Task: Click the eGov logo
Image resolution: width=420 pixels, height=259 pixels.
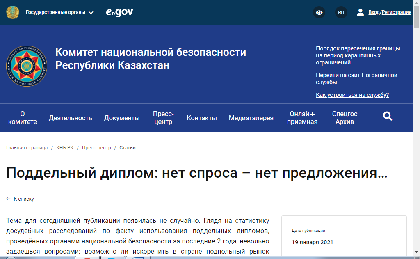Action: (x=119, y=12)
